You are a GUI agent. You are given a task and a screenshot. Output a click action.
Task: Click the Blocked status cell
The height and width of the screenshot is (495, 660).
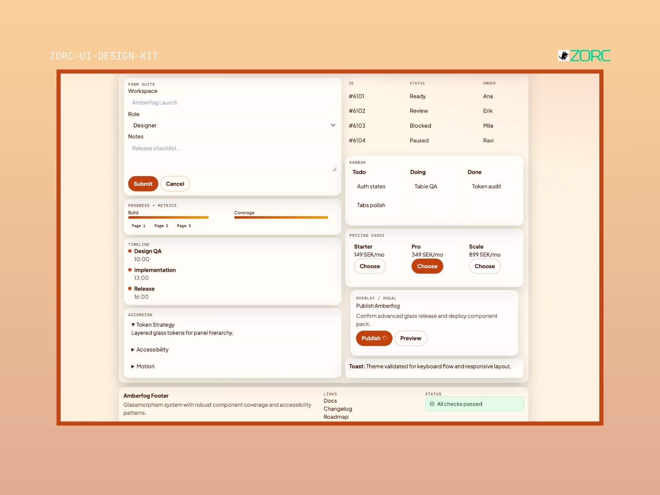[x=420, y=126]
